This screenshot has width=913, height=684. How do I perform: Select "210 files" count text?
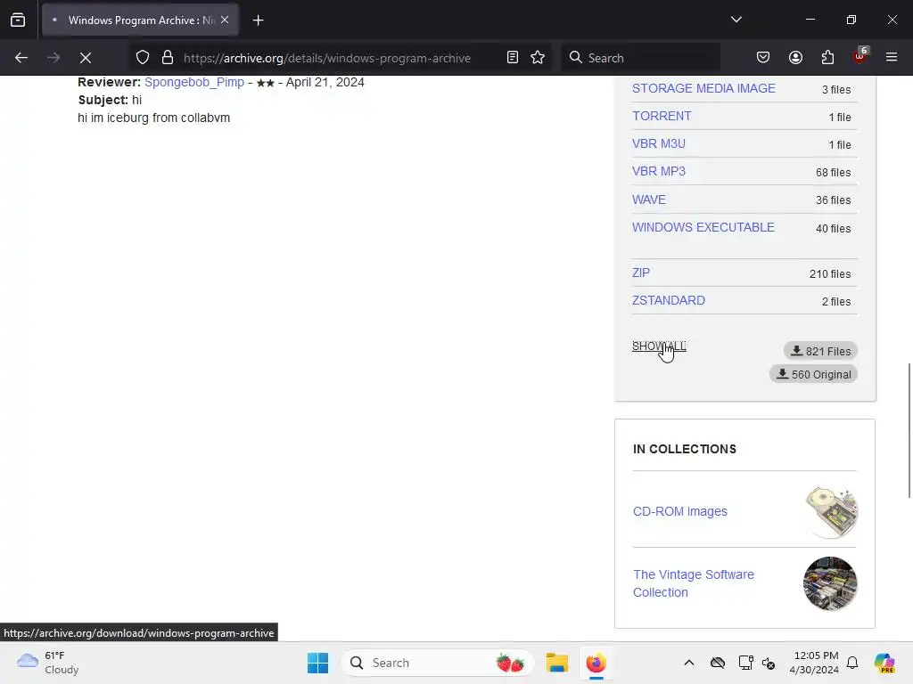tap(830, 274)
